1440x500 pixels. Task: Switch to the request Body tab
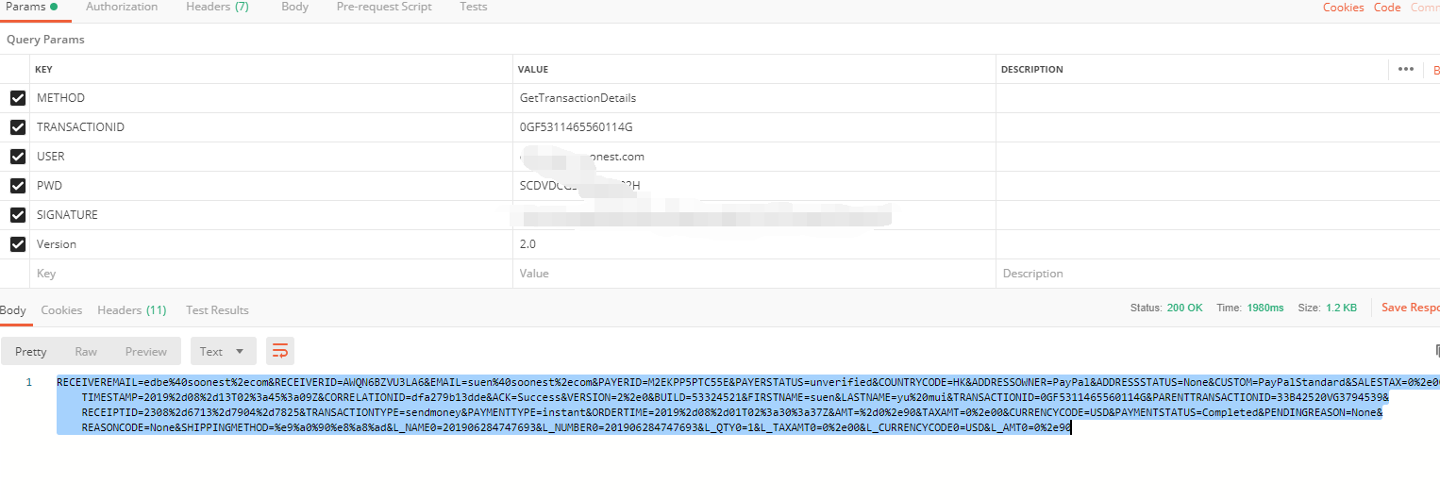click(x=294, y=7)
